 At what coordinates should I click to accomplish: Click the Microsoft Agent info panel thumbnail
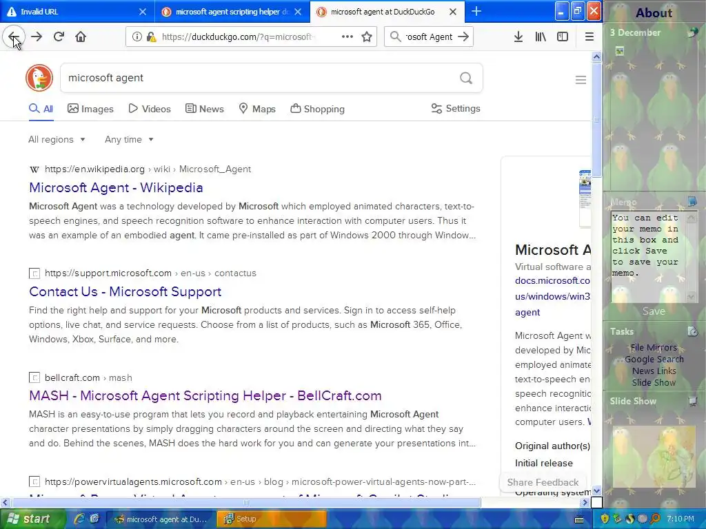(x=585, y=198)
